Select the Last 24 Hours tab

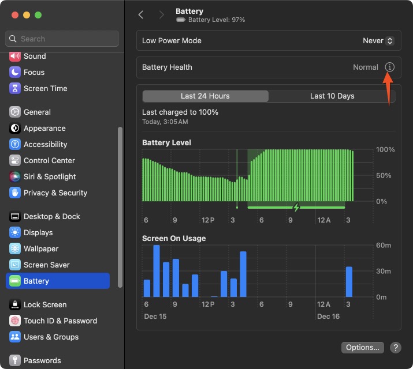coord(205,96)
